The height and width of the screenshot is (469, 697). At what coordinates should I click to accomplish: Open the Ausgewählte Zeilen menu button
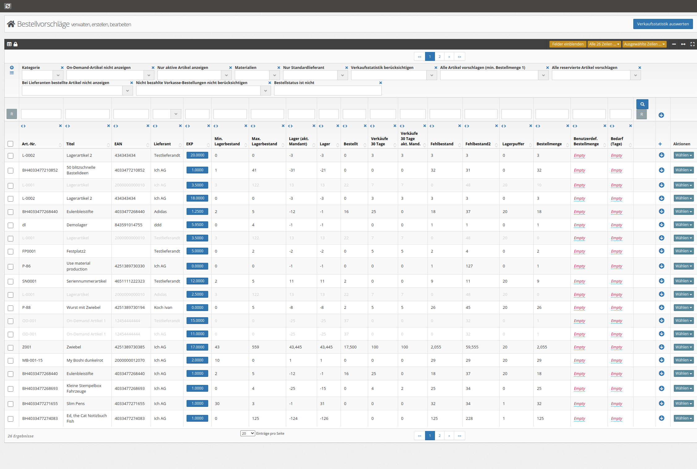click(644, 44)
